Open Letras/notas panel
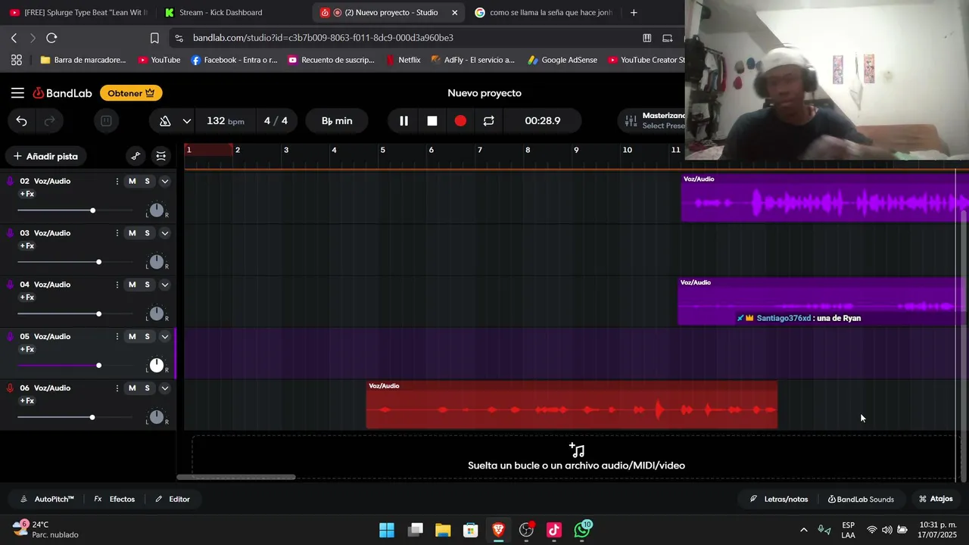The image size is (969, 545). tap(779, 499)
